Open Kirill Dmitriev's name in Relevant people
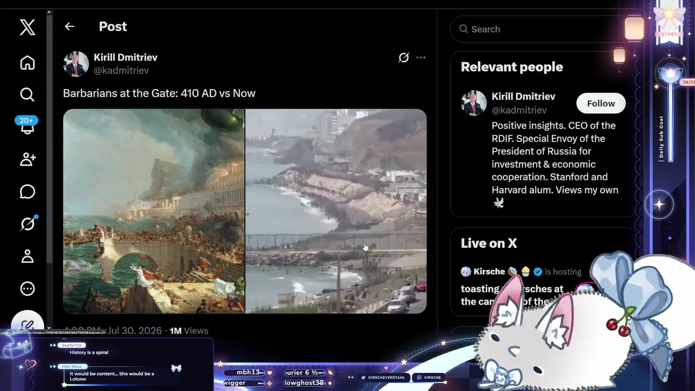Viewport: 695px width, 391px height. coord(523,97)
